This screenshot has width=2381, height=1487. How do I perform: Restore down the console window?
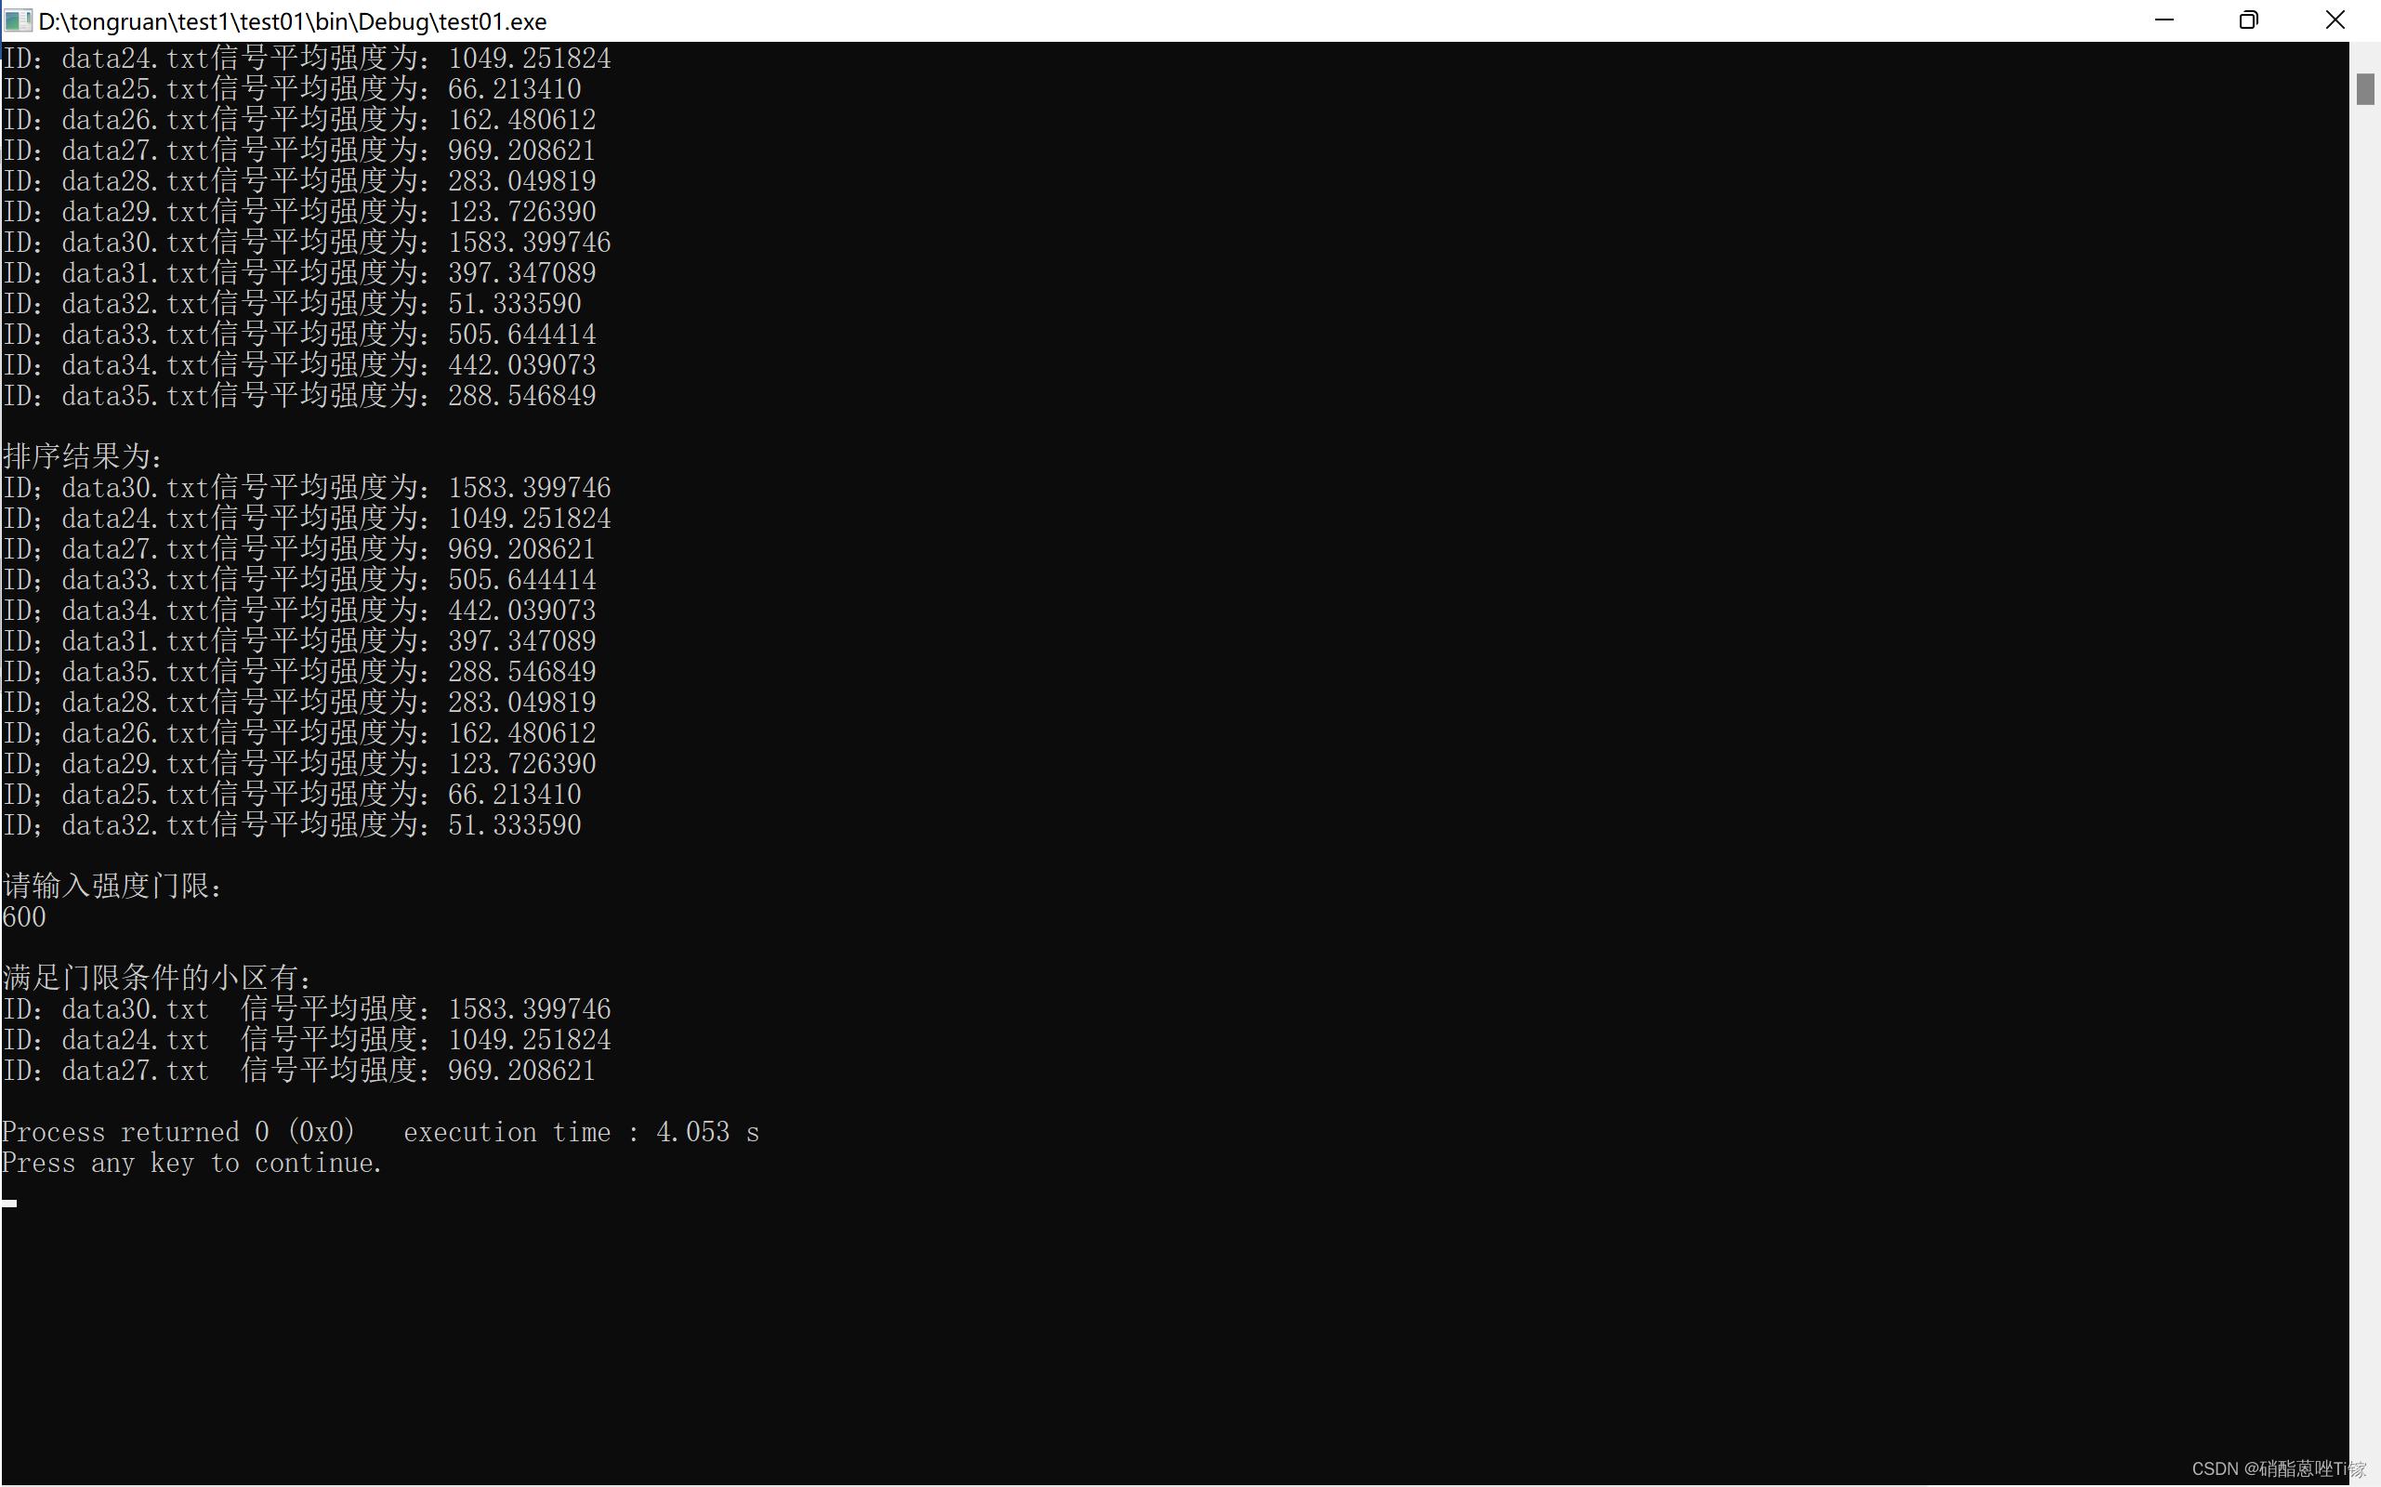pos(2248,20)
